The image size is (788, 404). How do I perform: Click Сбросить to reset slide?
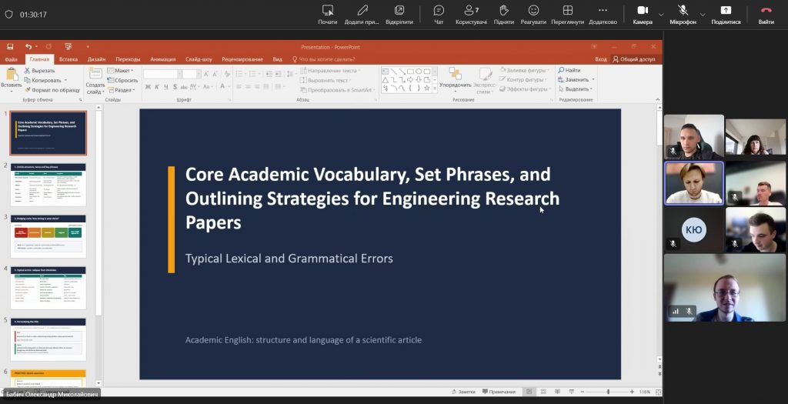[122, 80]
